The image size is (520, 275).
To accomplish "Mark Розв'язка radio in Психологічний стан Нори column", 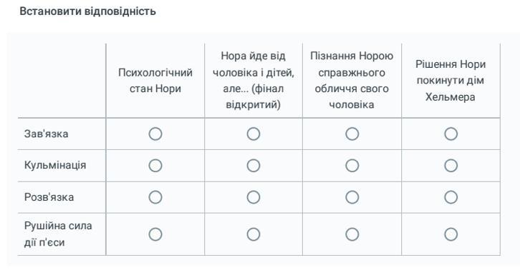I will pos(155,197).
